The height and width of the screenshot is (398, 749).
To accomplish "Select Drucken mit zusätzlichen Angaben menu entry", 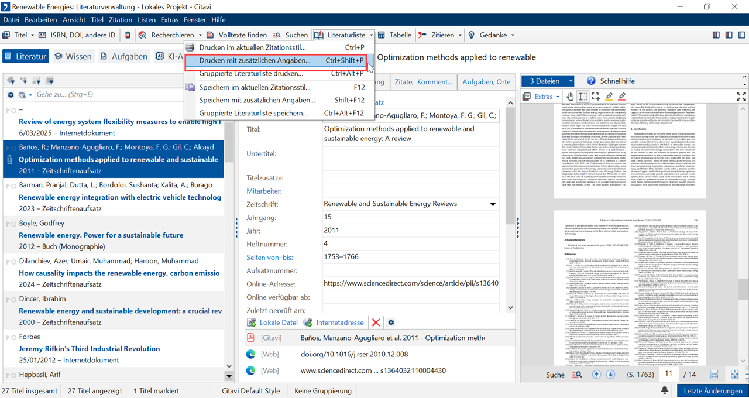I will (255, 60).
